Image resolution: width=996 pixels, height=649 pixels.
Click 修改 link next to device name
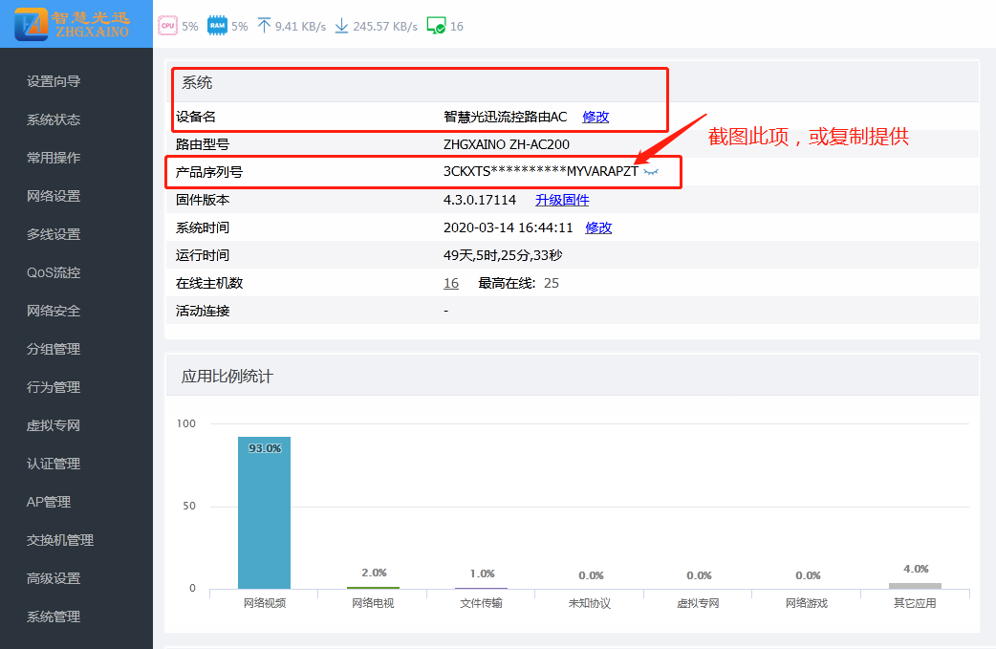pyautogui.click(x=595, y=117)
